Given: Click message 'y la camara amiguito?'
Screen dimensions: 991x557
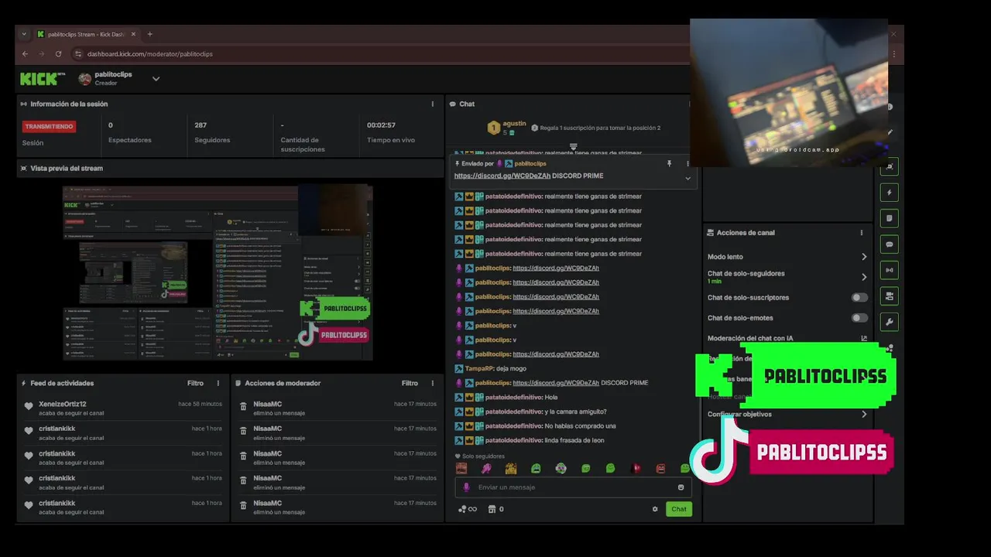Looking at the screenshot, I should [x=575, y=412].
